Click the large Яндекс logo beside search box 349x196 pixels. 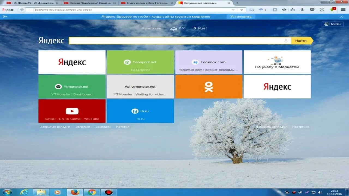[51, 41]
